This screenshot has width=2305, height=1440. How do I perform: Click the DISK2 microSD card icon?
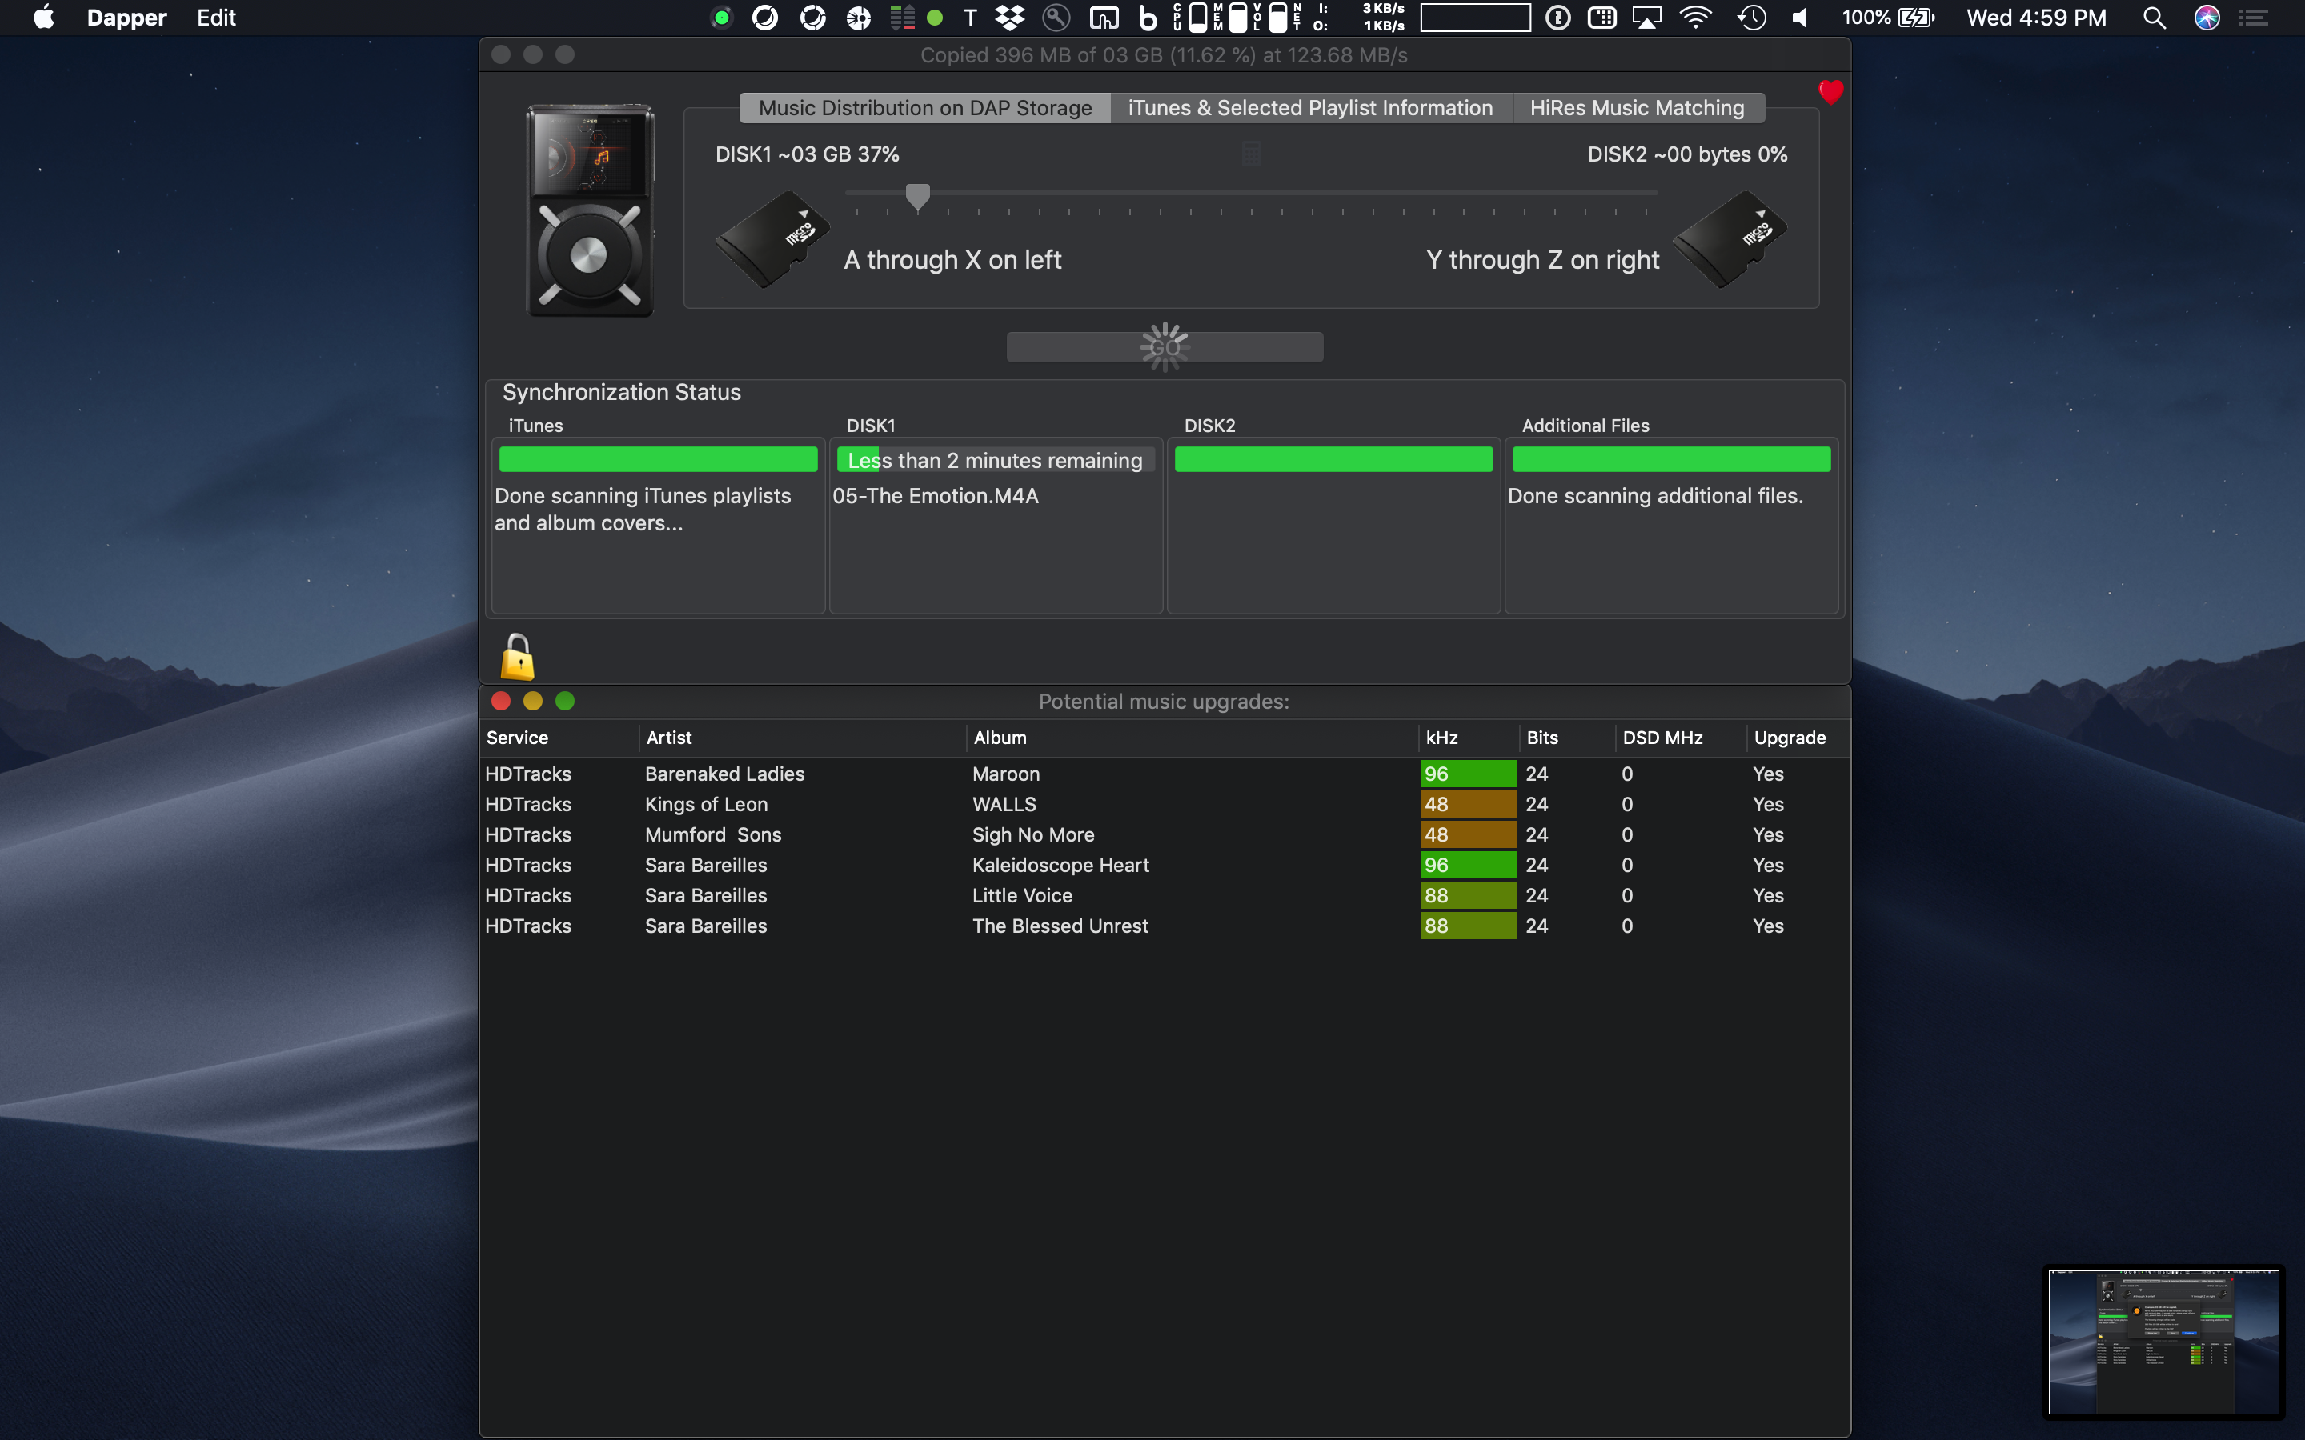[x=1730, y=238]
